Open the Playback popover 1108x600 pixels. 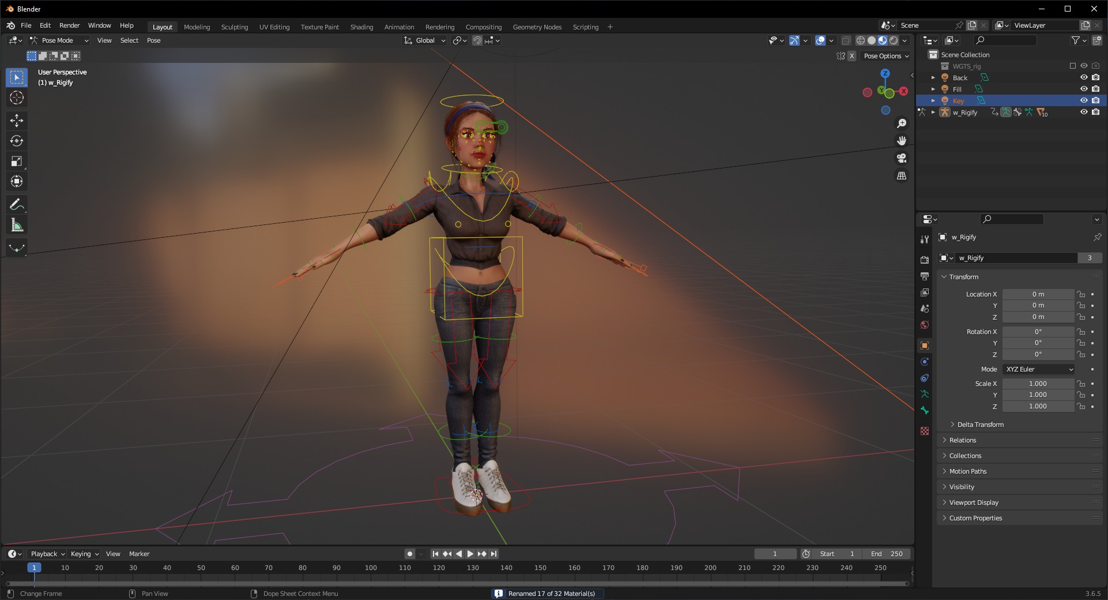[47, 554]
